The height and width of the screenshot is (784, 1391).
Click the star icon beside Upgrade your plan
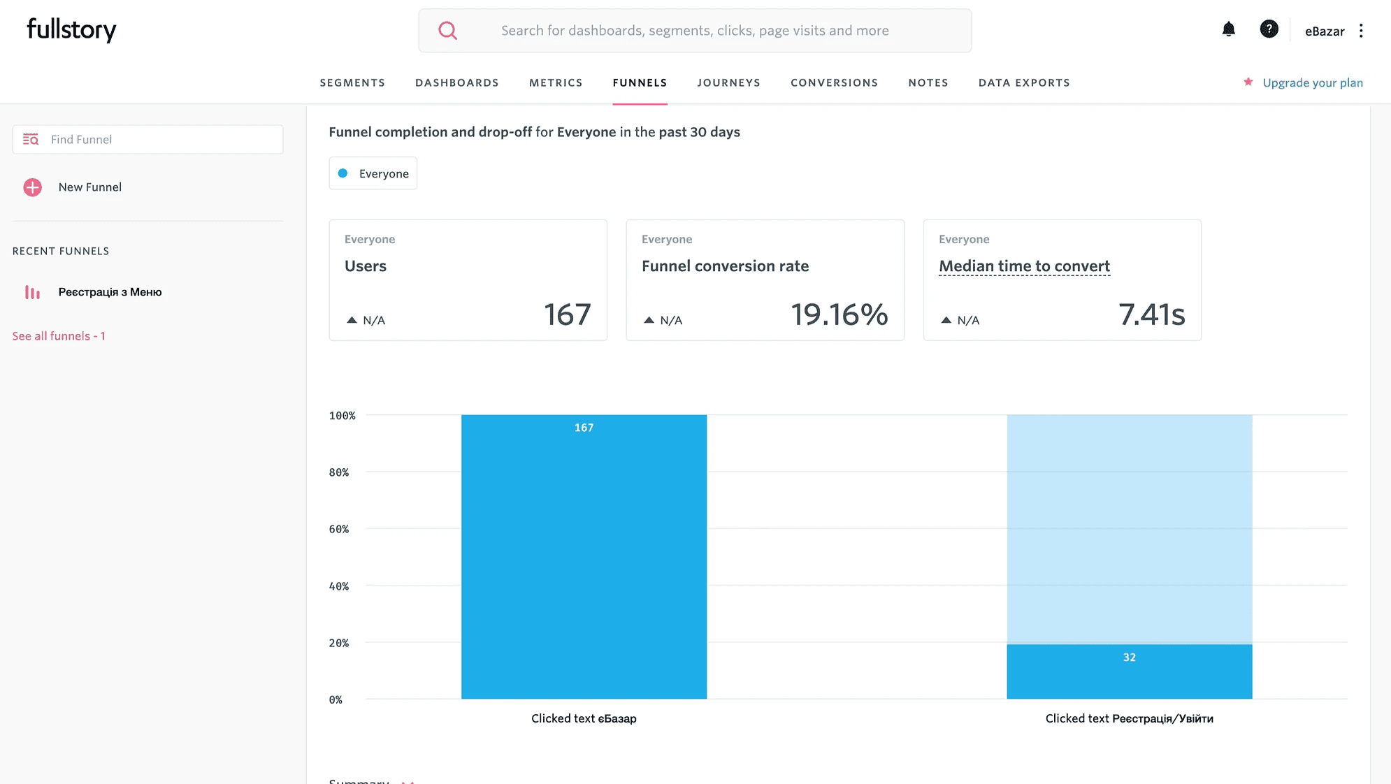[1248, 82]
